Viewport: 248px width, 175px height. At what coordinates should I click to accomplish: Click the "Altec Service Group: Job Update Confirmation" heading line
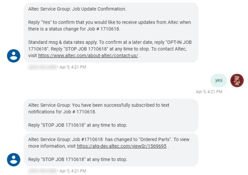point(77,9)
